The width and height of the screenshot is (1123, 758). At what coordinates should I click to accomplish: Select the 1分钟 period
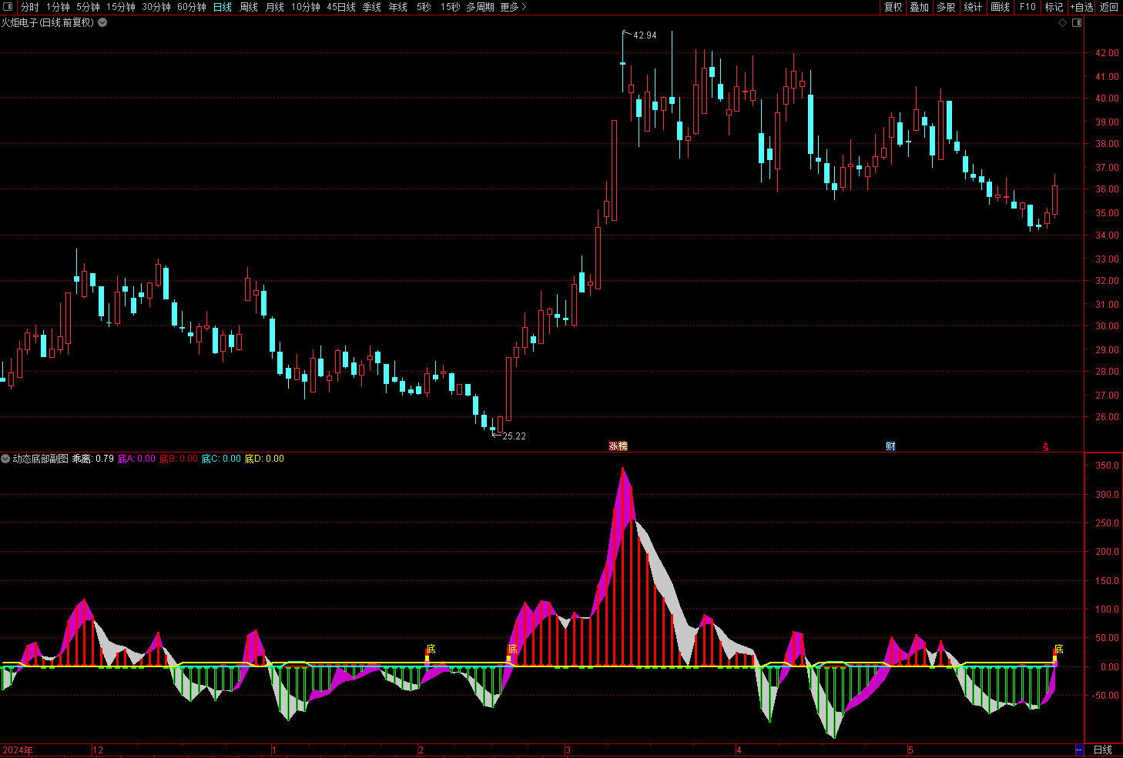(x=58, y=7)
